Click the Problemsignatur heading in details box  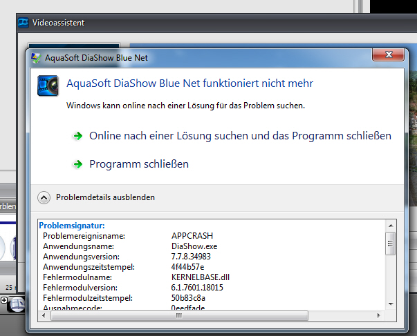72,226
